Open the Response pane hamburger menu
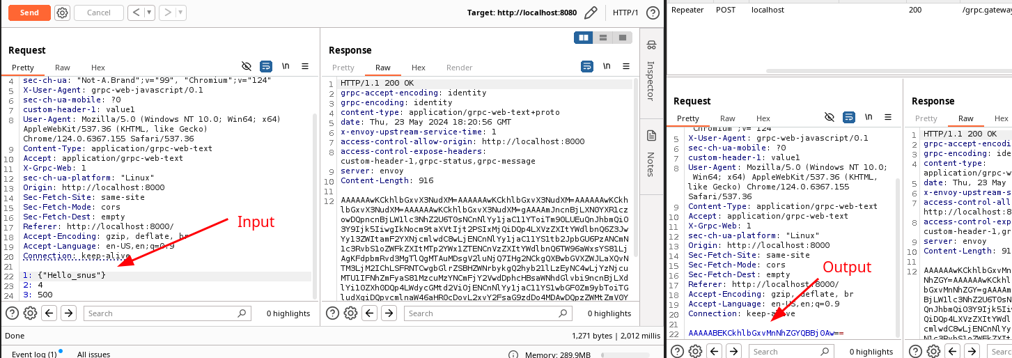 click(x=626, y=66)
